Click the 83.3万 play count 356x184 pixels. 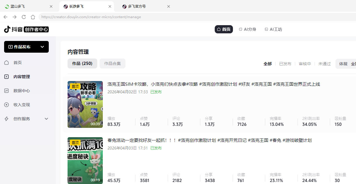(114, 124)
